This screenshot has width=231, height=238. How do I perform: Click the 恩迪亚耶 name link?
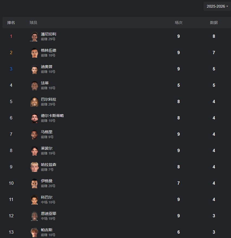[x=49, y=214]
